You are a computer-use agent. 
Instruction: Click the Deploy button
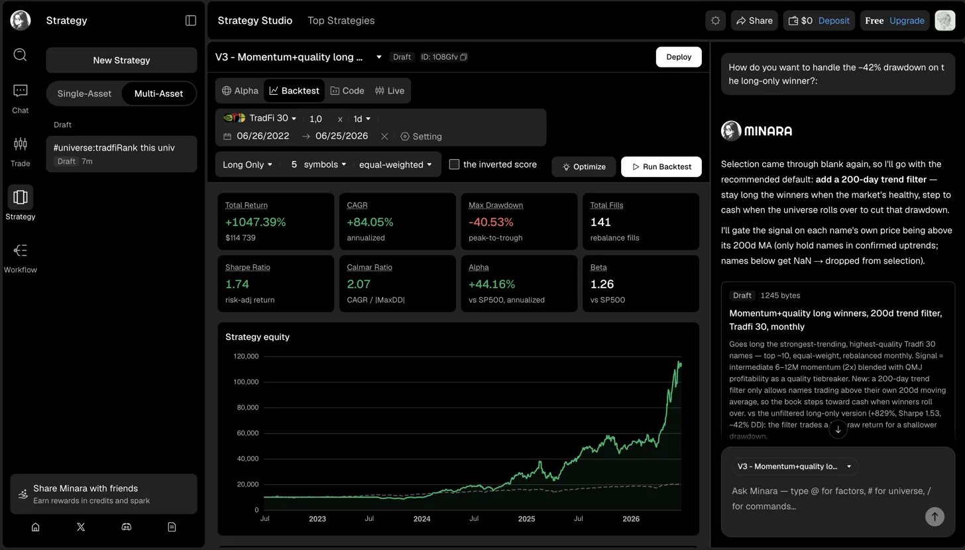click(x=679, y=57)
